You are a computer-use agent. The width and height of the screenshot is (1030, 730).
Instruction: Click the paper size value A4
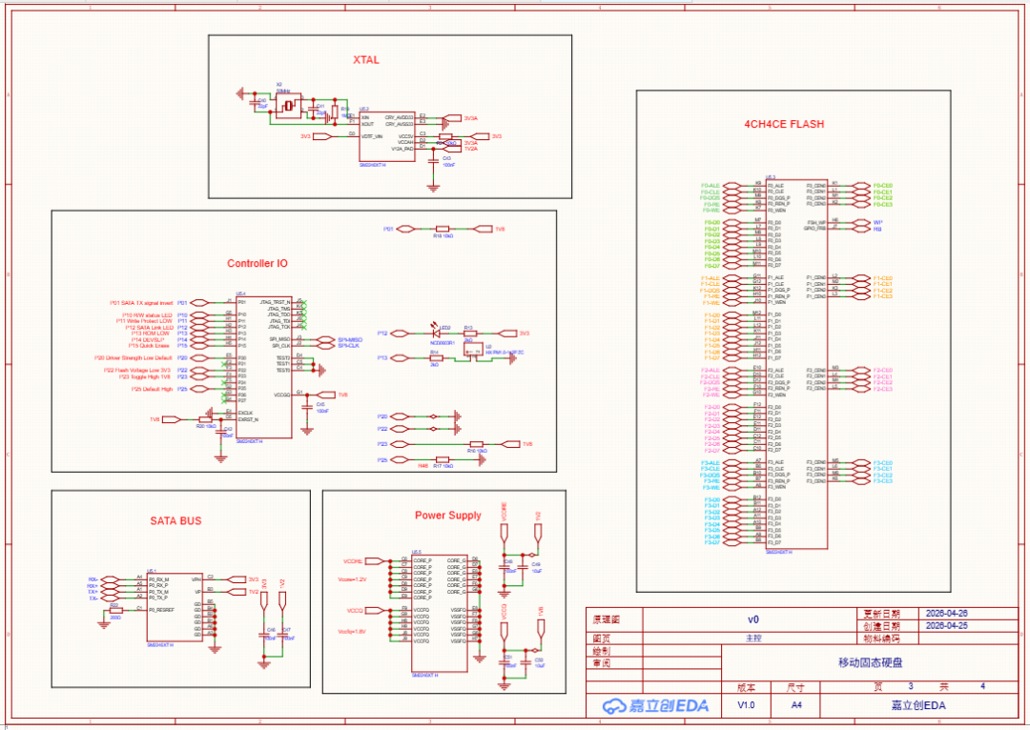click(x=796, y=705)
